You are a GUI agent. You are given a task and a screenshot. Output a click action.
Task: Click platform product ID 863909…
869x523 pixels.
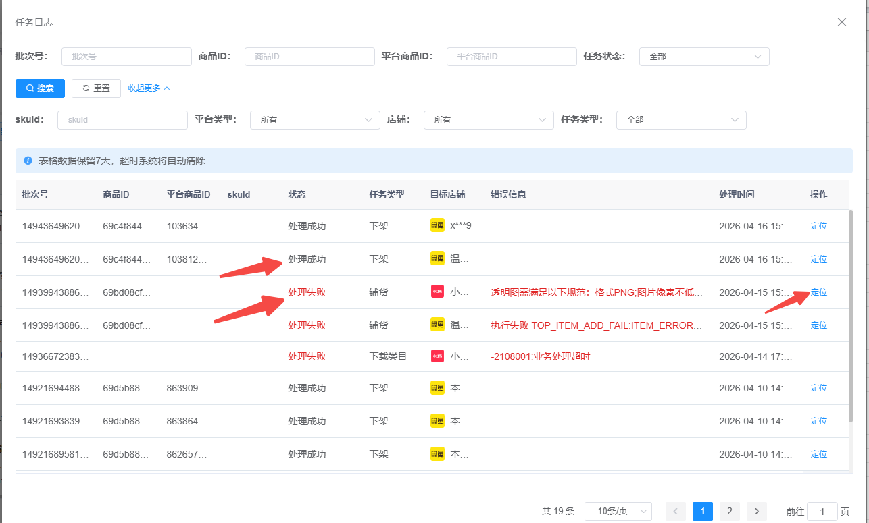tap(187, 388)
